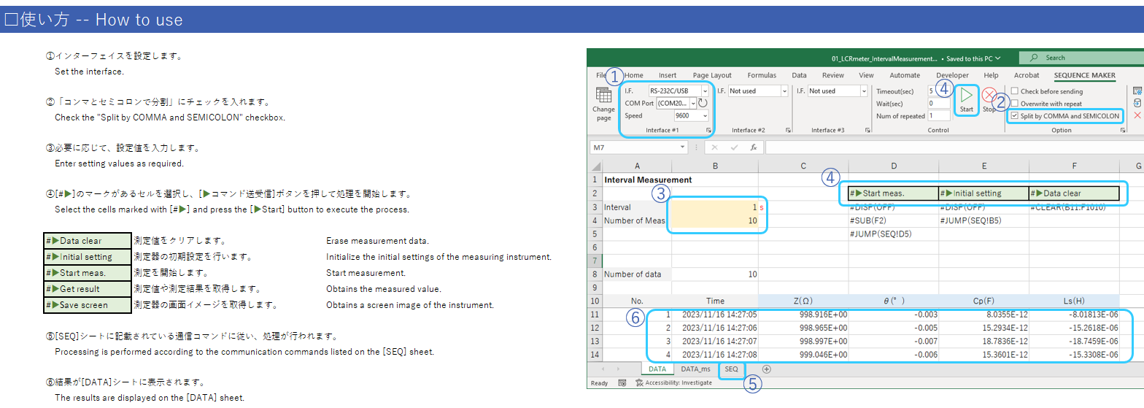Enable Overwrite with repeat checkbox

pos(1015,104)
